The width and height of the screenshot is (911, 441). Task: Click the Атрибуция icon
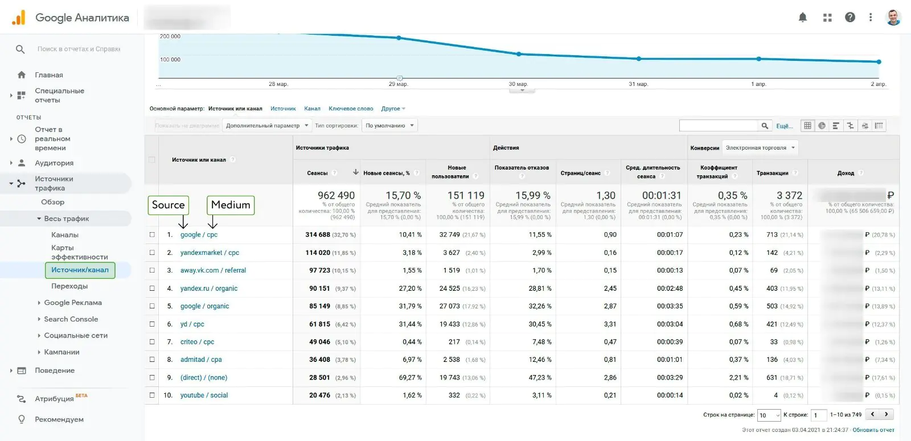(x=22, y=399)
